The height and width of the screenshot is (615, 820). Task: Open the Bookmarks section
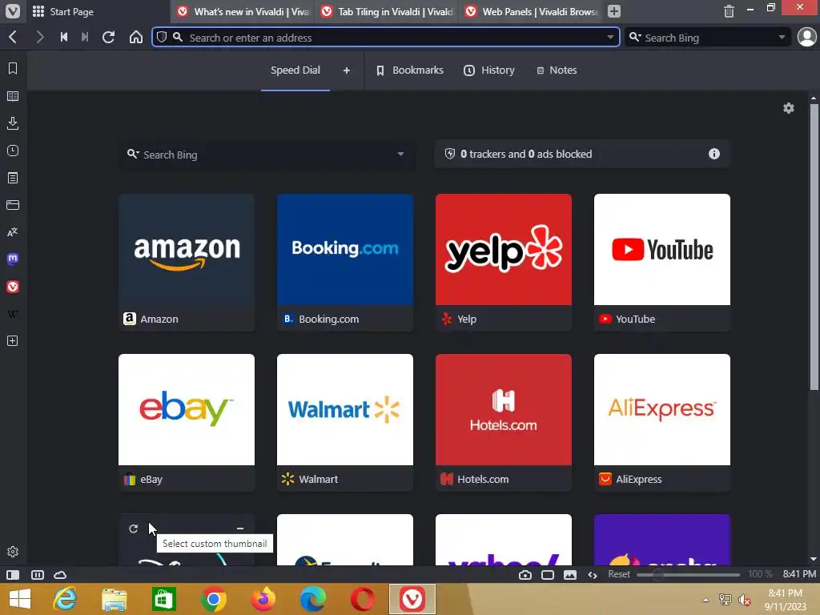point(410,70)
